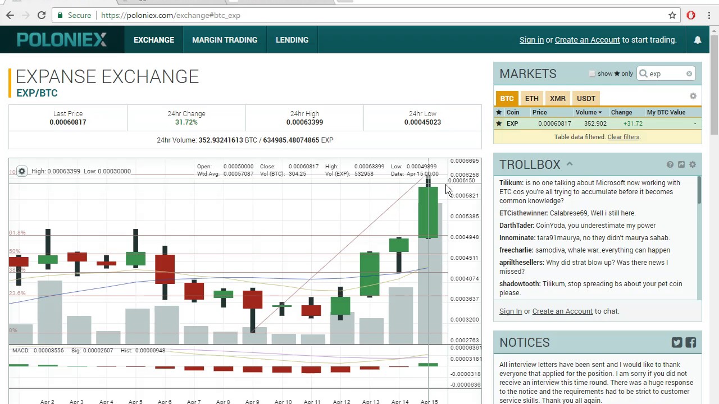Click username Tilikum in Trollbox
Screen dimensions: 719x404
tap(511, 183)
